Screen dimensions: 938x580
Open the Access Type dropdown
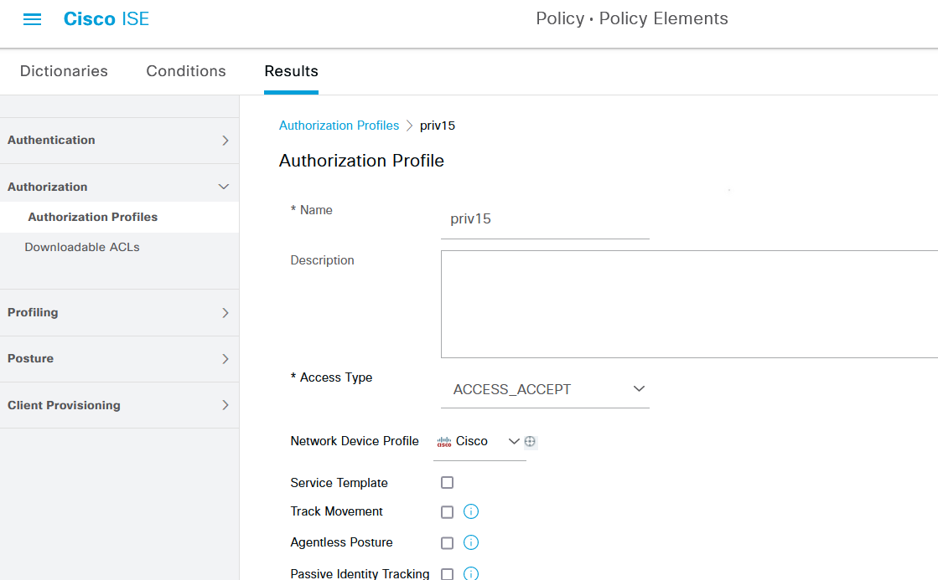click(545, 389)
